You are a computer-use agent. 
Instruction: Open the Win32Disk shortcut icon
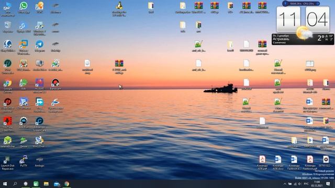point(40,142)
